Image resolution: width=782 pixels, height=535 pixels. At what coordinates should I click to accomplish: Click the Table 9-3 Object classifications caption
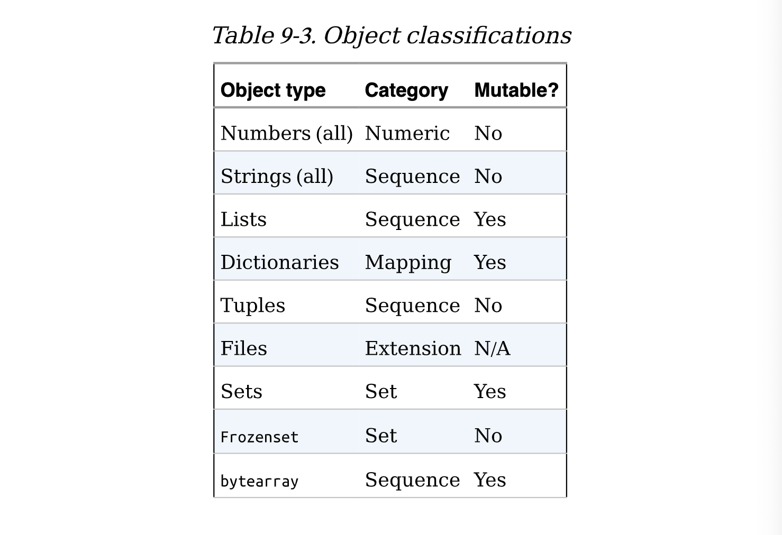click(392, 36)
